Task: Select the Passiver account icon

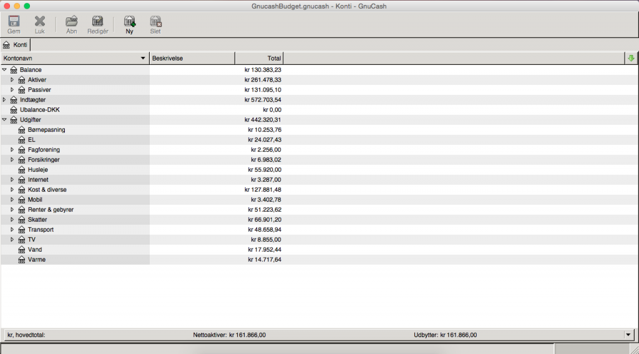Action: (x=22, y=90)
